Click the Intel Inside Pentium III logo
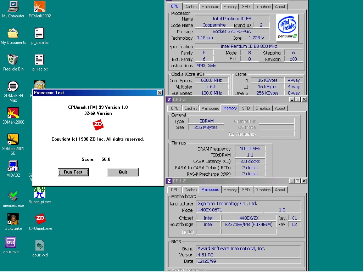This screenshot has width=363, height=272. pos(287,28)
